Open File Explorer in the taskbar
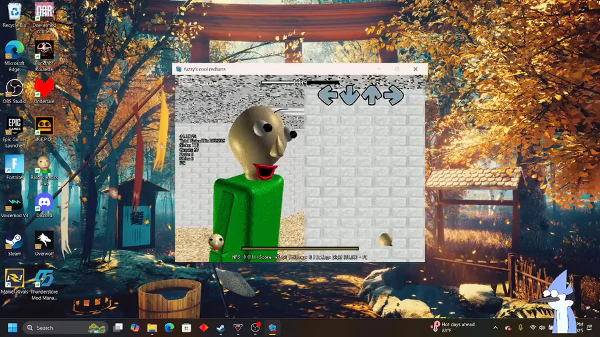 (152, 328)
